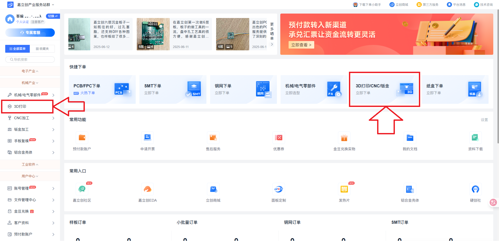Select SMT下单 quick order card
This screenshot has height=241, width=499.
173,89
